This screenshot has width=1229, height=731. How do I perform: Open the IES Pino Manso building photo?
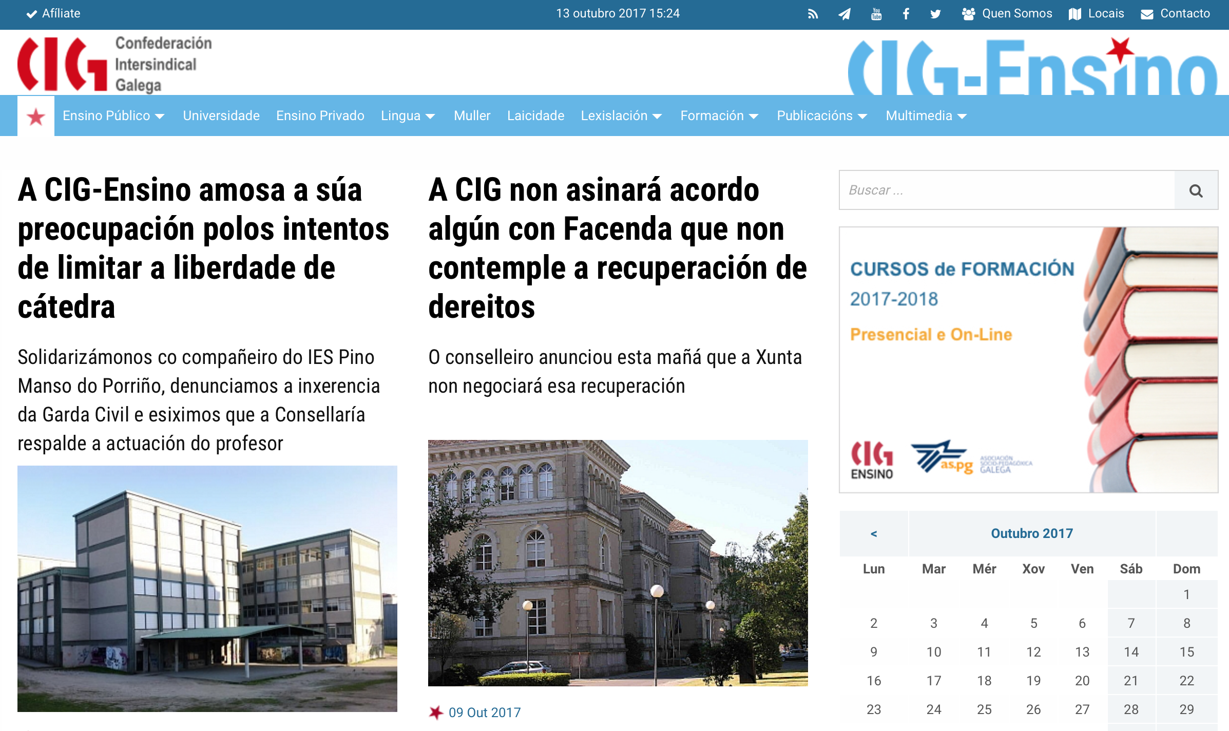click(x=207, y=588)
